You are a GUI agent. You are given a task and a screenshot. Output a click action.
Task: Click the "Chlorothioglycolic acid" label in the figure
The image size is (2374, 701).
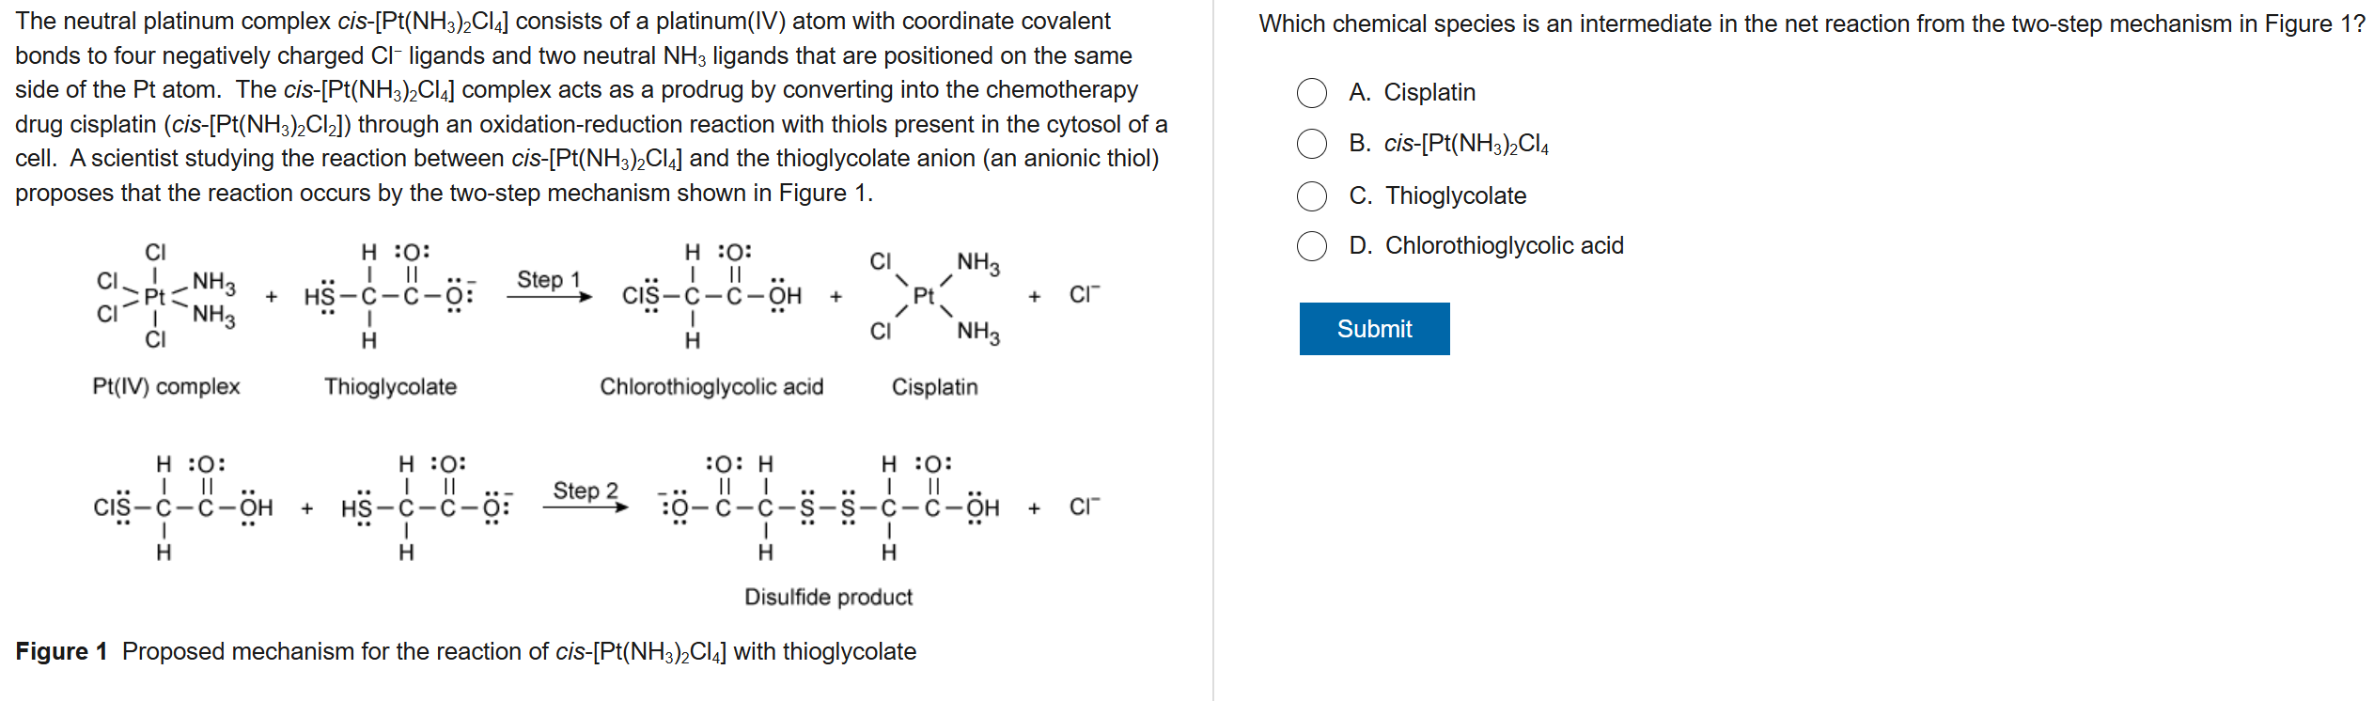[711, 387]
